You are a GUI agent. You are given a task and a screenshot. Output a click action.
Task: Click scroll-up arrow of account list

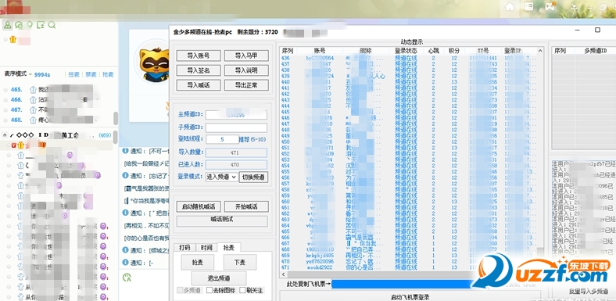click(x=540, y=51)
